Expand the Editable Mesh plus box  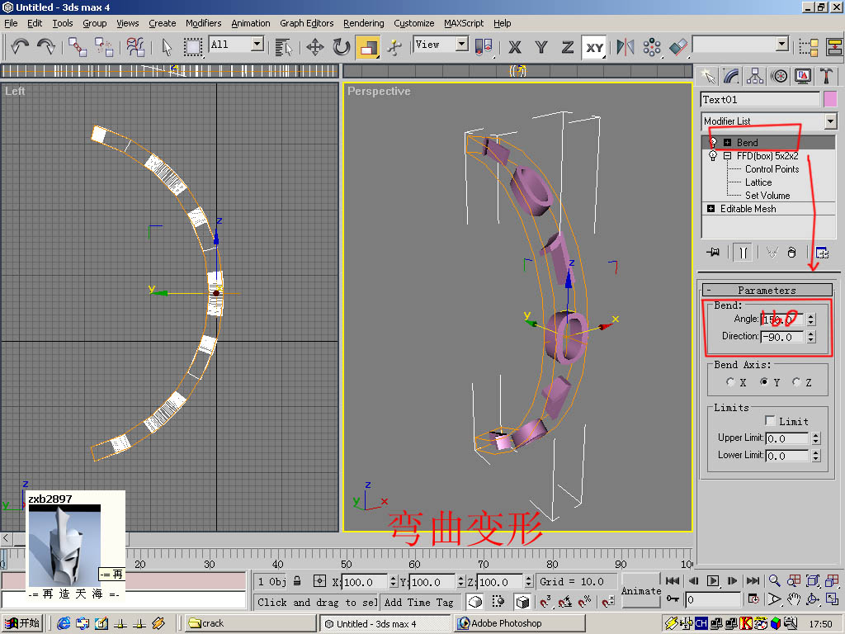[710, 209]
